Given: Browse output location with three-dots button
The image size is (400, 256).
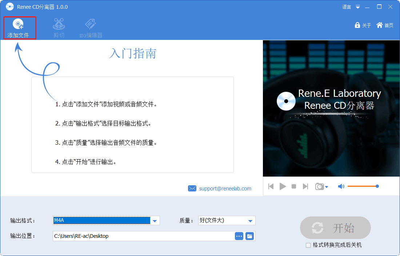Looking at the screenshot, I should pos(239,236).
